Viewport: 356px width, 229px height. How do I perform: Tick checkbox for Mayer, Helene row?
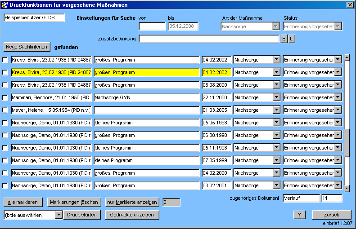[5, 110]
